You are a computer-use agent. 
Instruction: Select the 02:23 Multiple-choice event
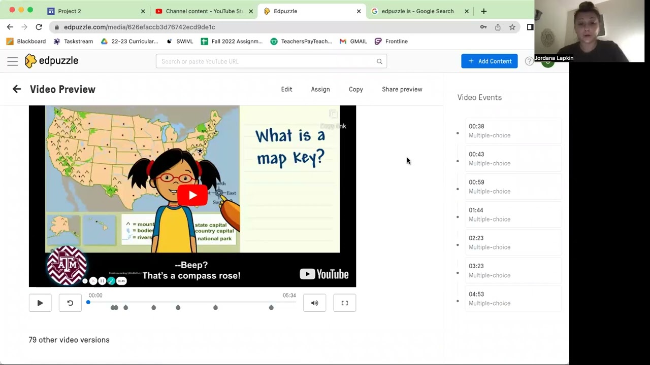pyautogui.click(x=513, y=242)
